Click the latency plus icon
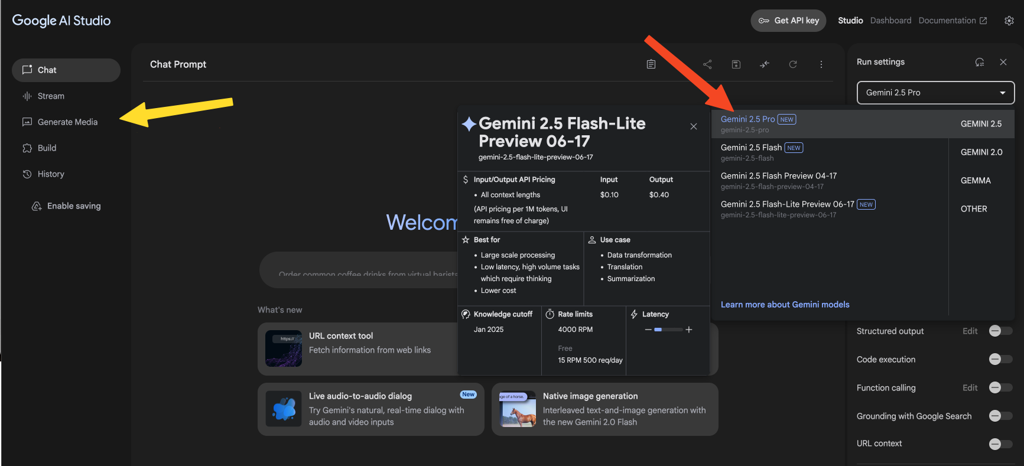Image resolution: width=1024 pixels, height=466 pixels. pos(689,330)
